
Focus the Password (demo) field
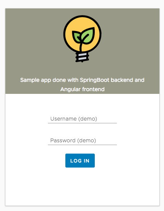[82, 141]
